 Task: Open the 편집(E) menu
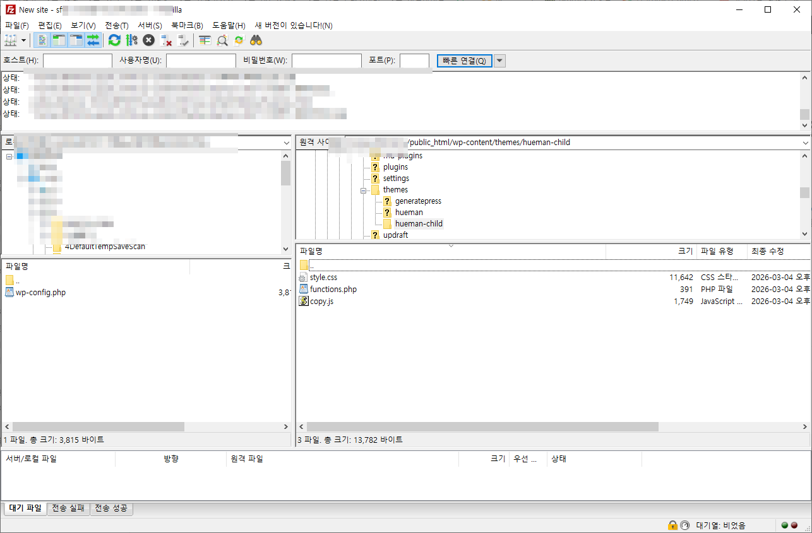click(x=50, y=25)
